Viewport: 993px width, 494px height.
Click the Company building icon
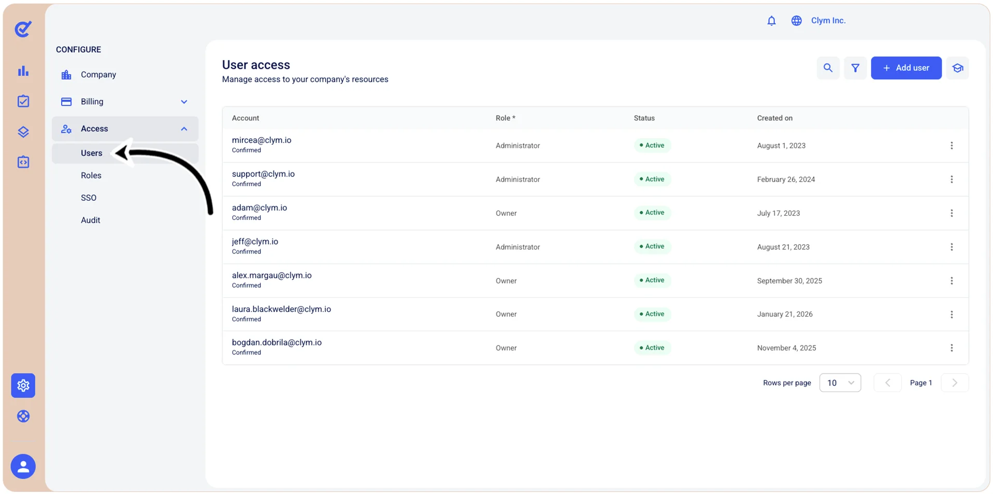[66, 74]
